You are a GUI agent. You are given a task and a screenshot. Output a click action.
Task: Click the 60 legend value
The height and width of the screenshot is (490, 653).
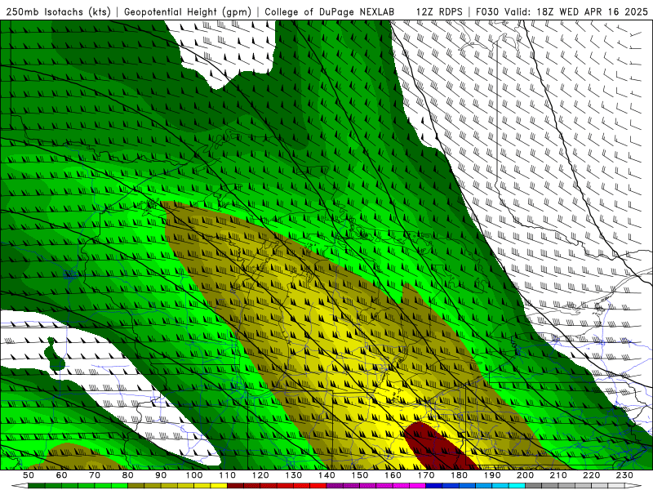pyautogui.click(x=61, y=475)
